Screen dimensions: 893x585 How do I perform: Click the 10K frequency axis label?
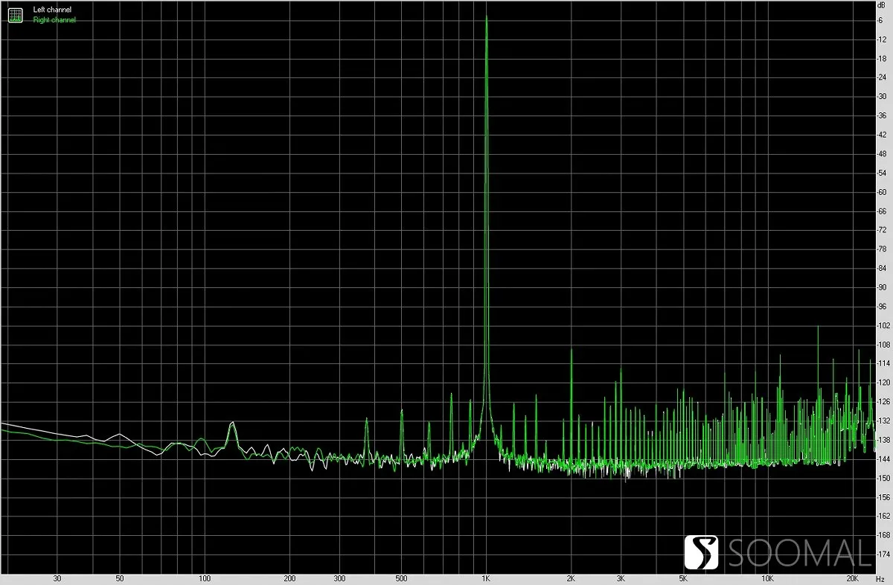(768, 578)
